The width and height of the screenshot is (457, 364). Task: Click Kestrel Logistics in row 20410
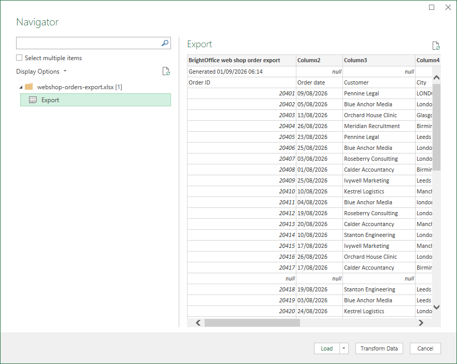pyautogui.click(x=379, y=191)
